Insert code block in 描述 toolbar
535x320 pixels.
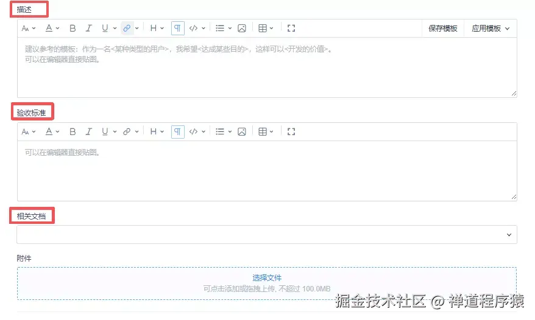tap(193, 28)
